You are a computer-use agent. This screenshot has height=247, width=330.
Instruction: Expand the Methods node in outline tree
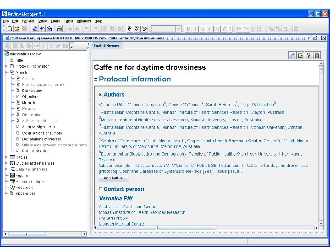point(12,103)
